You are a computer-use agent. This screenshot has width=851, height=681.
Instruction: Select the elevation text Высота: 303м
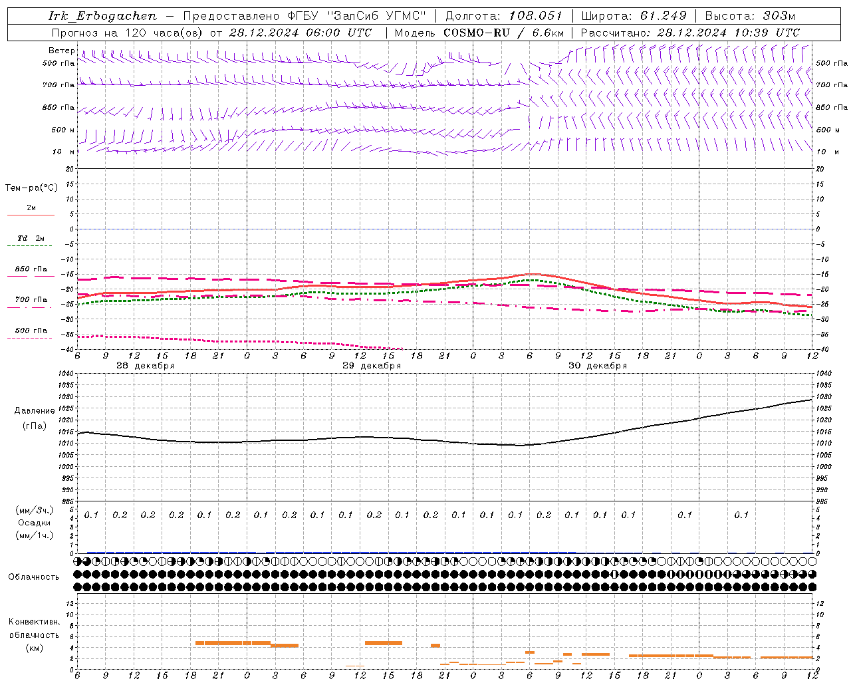(750, 16)
